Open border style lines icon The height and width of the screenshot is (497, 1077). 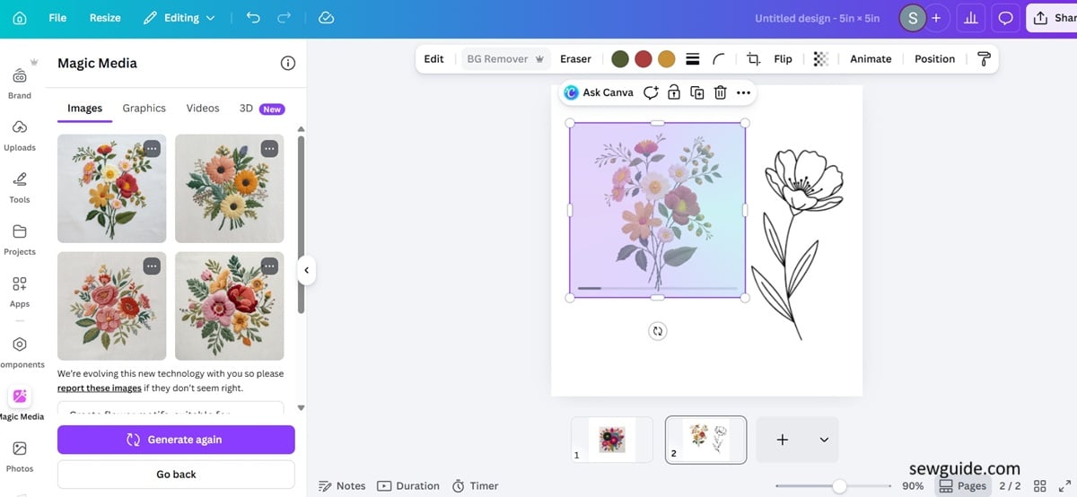(693, 59)
